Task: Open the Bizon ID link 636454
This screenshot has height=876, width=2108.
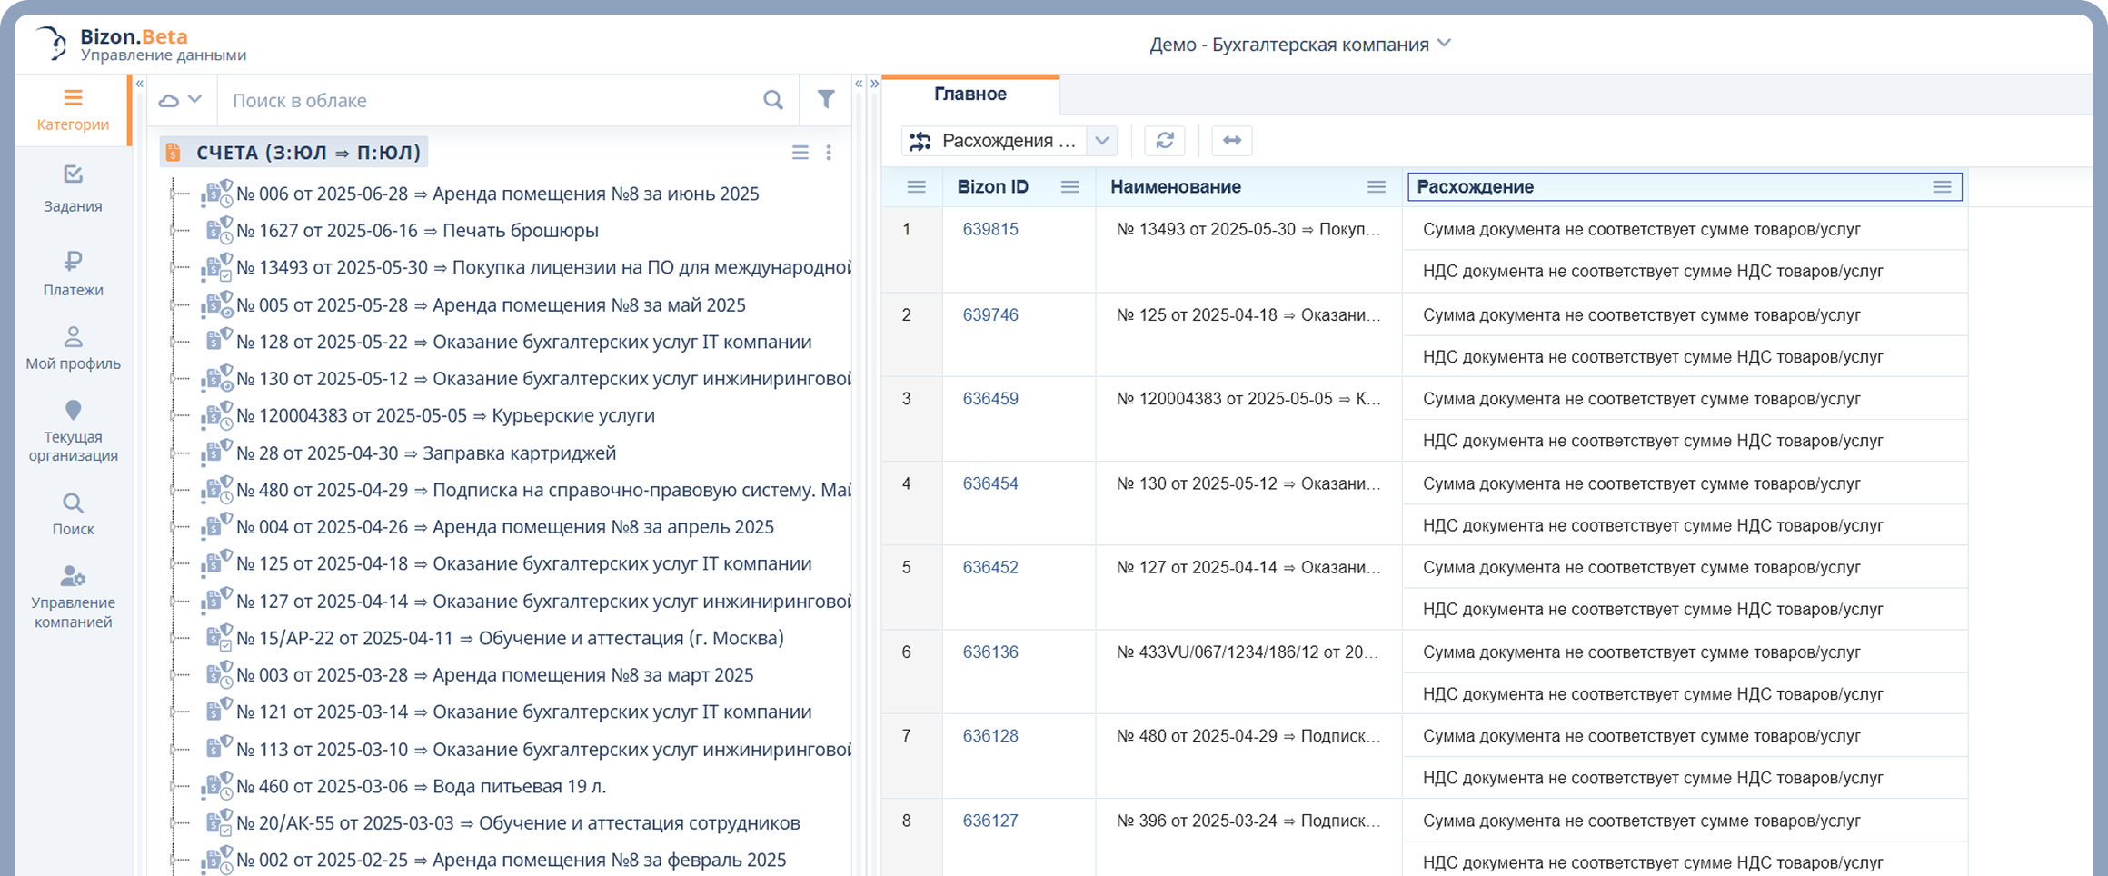Action: (x=989, y=484)
